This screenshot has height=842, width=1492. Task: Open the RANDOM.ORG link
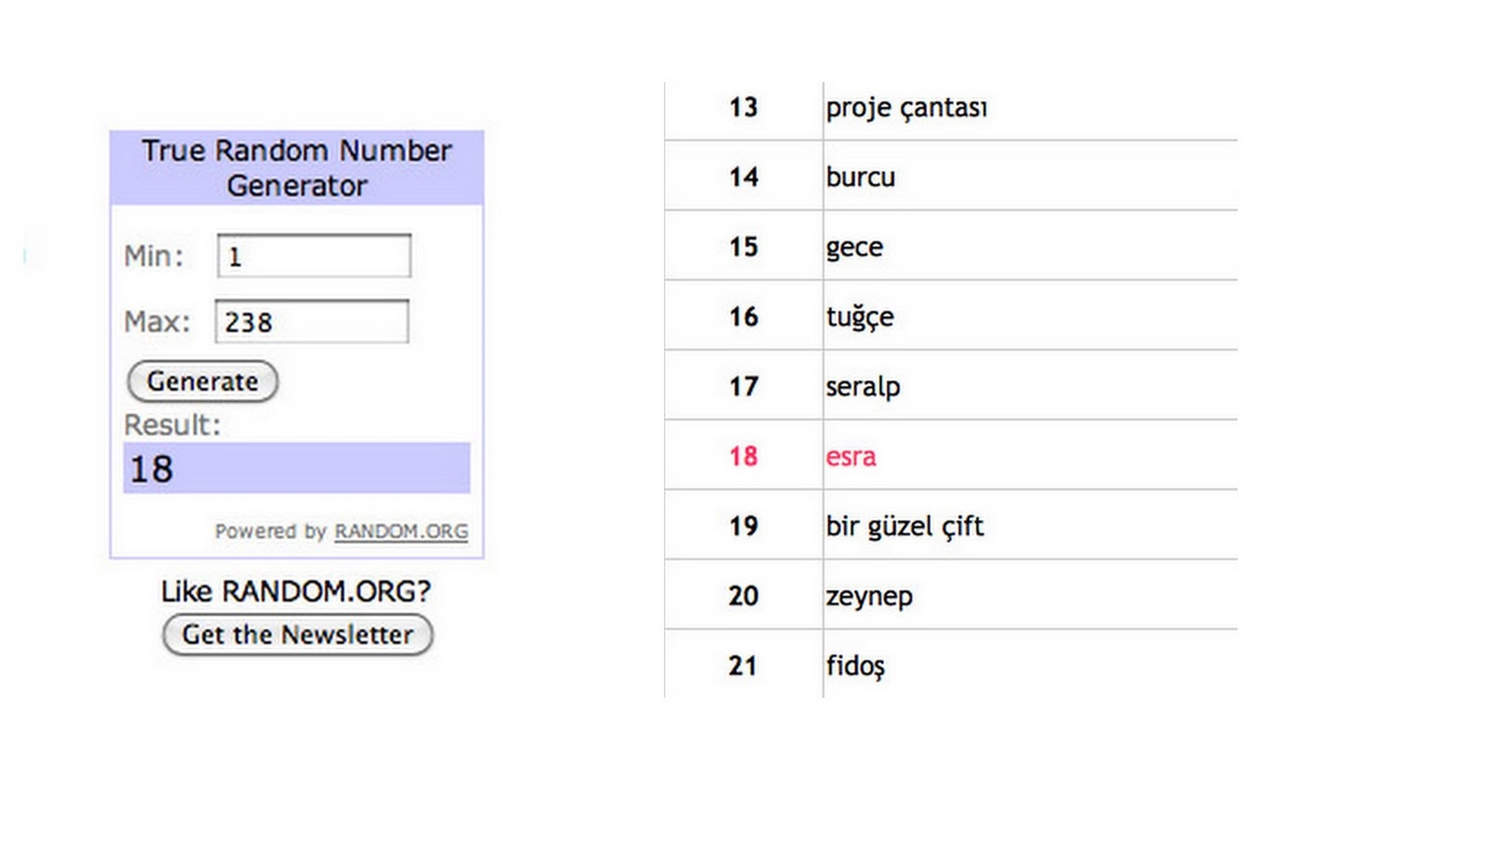click(x=401, y=531)
